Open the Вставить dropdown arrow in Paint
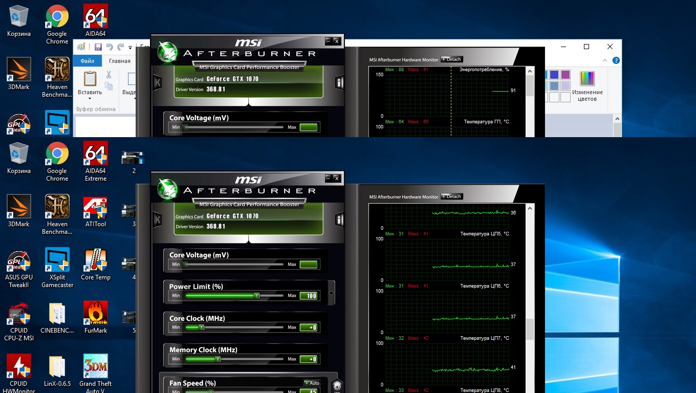Image resolution: width=696 pixels, height=393 pixels. click(90, 99)
